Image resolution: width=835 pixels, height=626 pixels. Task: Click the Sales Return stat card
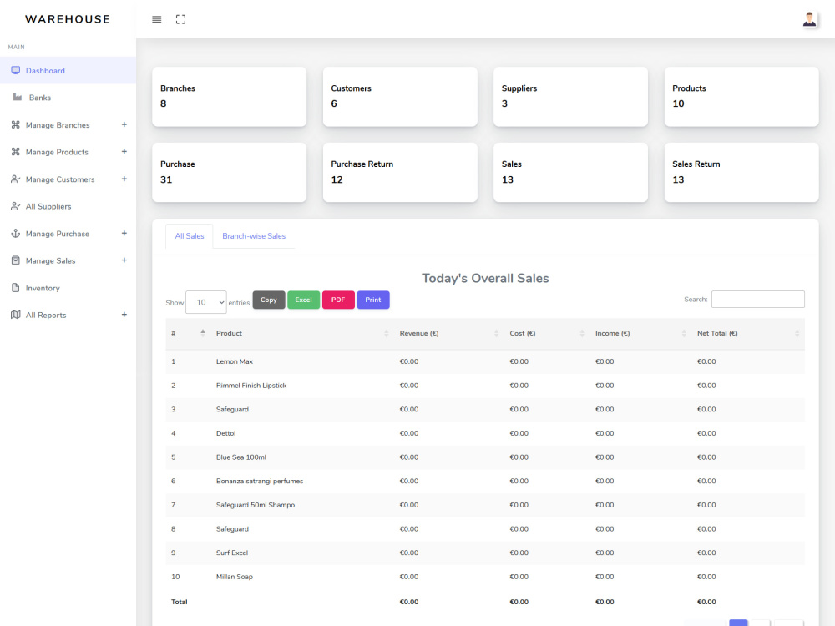point(741,172)
